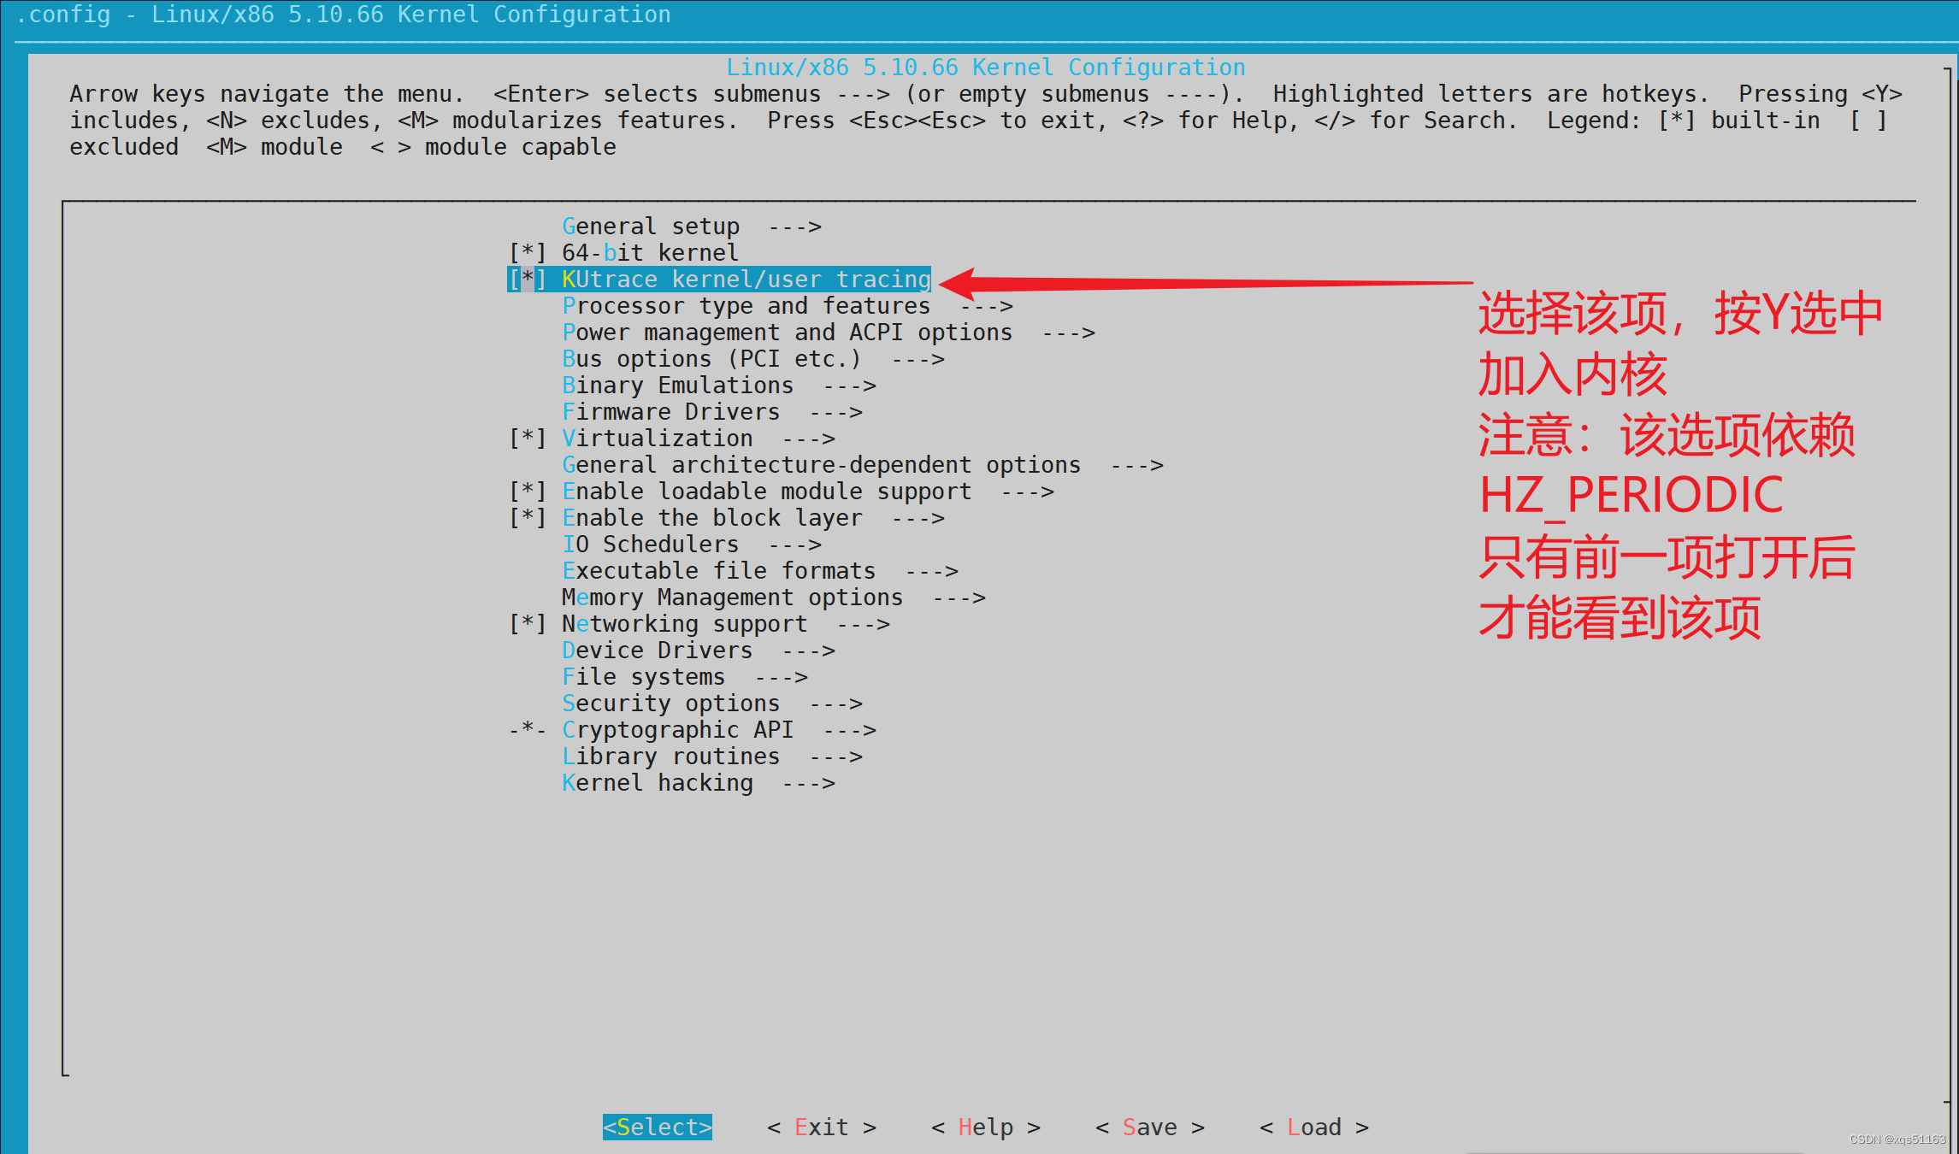This screenshot has height=1154, width=1959.
Task: Toggle KUtrace kernel/user tracing checkbox
Action: point(527,280)
